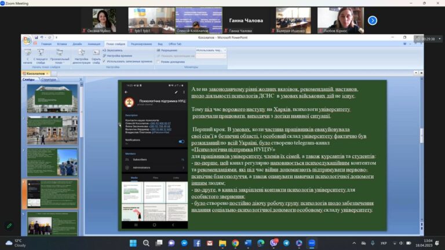Enable Режим докладчика checkbox

tap(159, 61)
